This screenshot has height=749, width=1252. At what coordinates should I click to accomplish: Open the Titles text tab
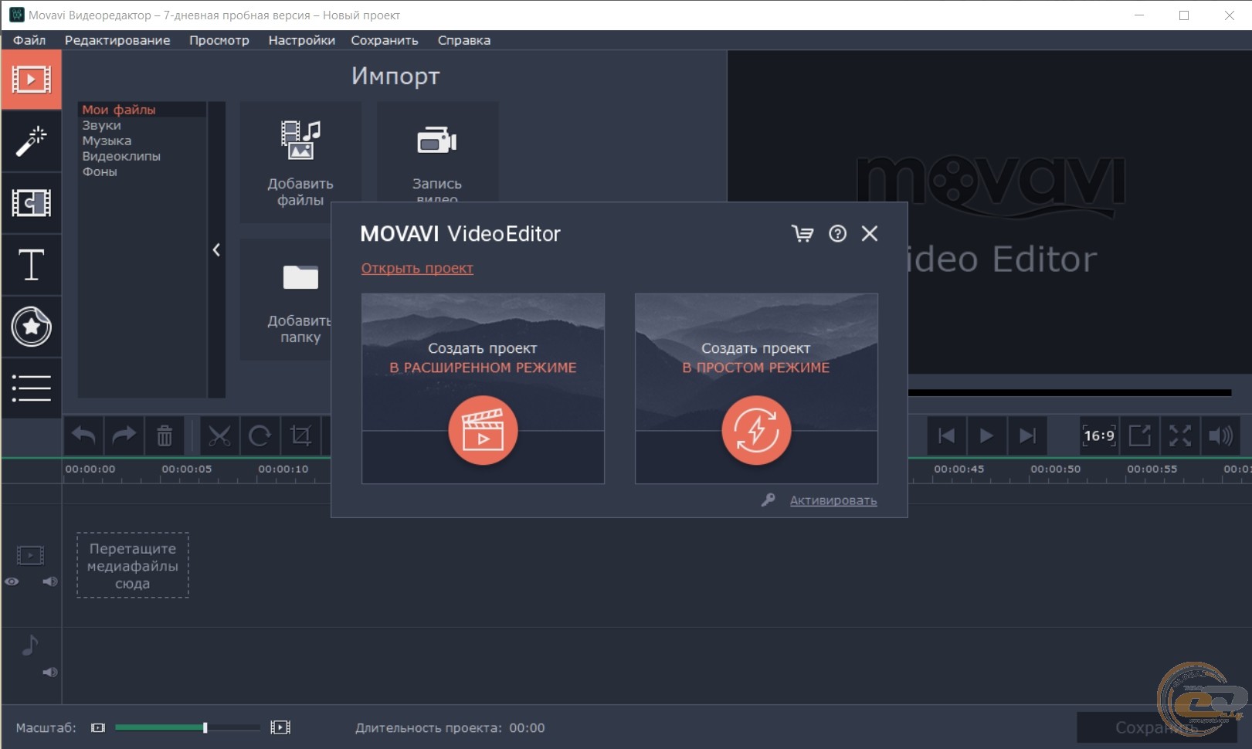[31, 265]
